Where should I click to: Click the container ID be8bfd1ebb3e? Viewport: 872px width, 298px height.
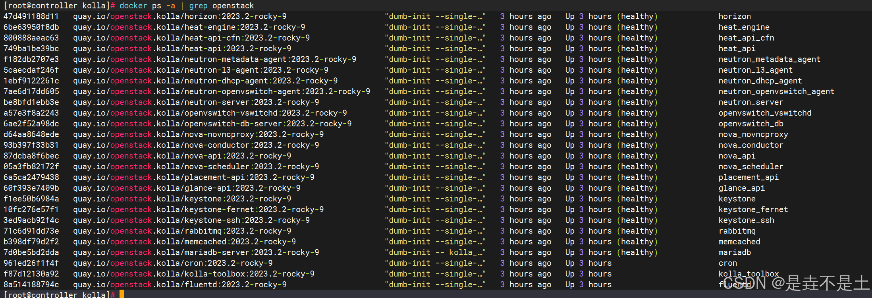click(31, 102)
